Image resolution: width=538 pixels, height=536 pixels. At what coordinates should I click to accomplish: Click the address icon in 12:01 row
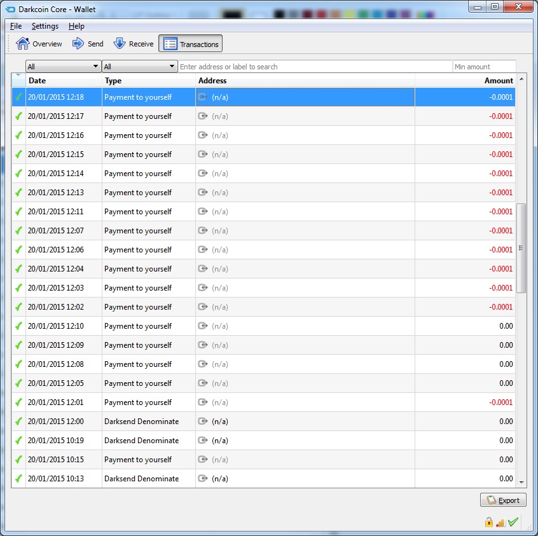click(x=203, y=402)
